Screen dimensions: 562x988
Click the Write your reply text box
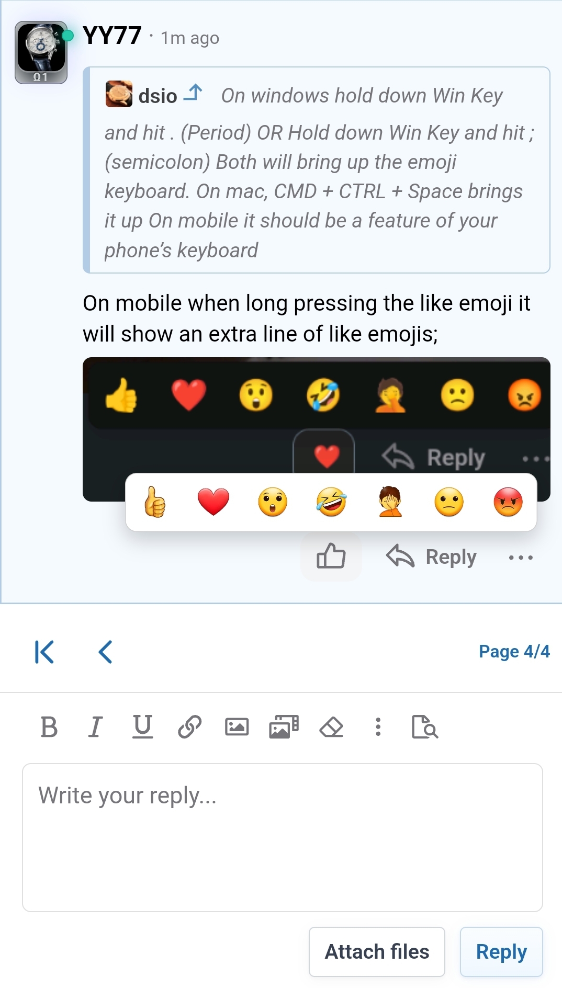[x=283, y=837]
